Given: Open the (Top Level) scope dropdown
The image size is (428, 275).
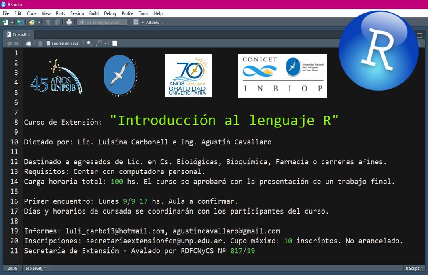Looking at the screenshot, I should (x=35, y=268).
